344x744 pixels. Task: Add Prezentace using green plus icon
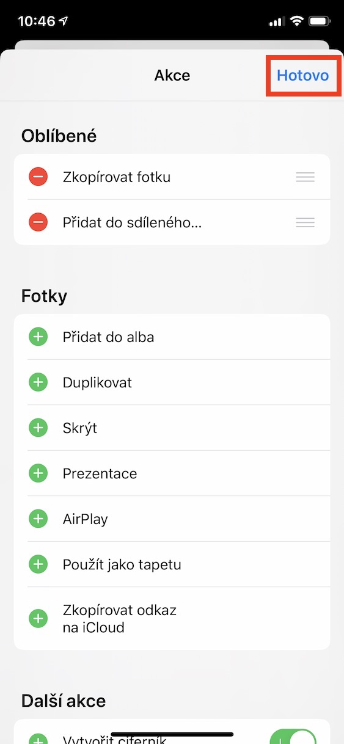pyautogui.click(x=38, y=473)
